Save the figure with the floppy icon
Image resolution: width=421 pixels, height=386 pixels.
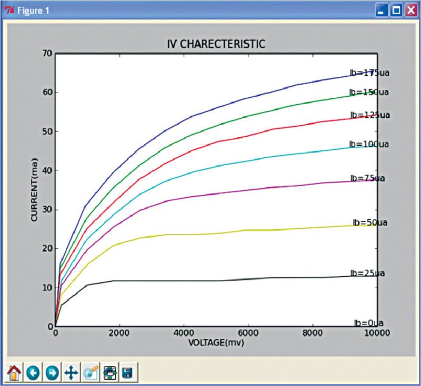(127, 373)
